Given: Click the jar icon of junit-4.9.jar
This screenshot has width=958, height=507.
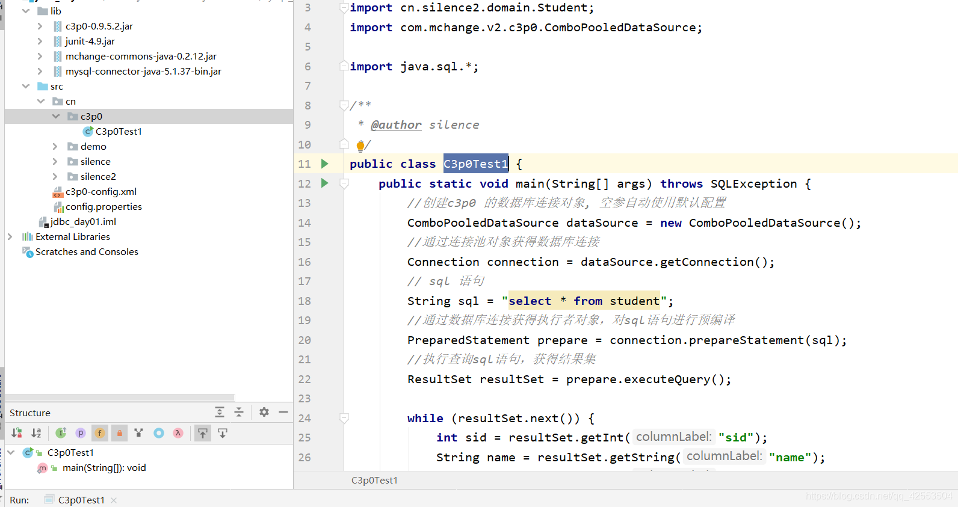Looking at the screenshot, I should (x=58, y=41).
